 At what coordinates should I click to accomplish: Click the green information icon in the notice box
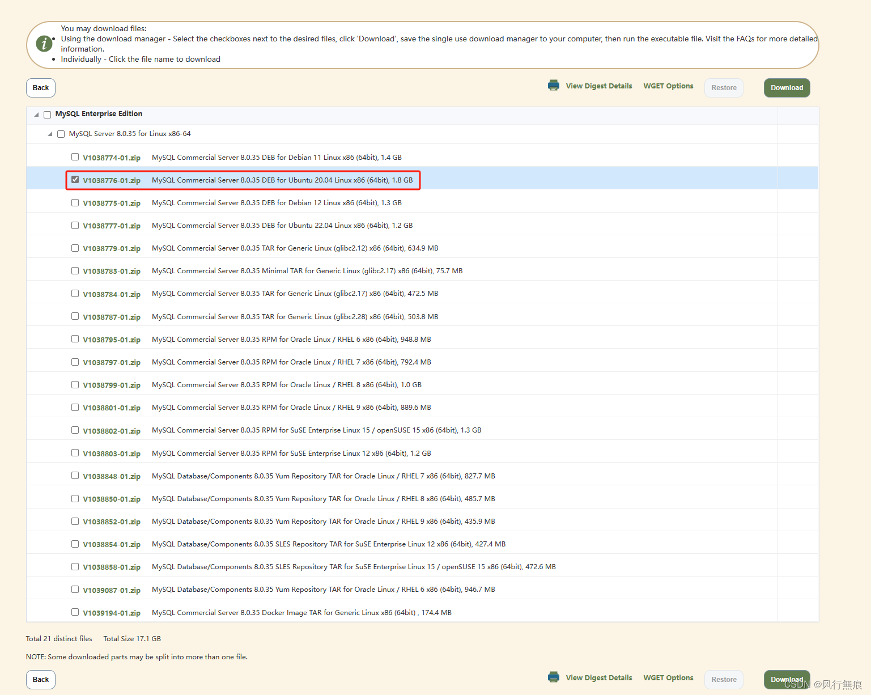click(44, 44)
